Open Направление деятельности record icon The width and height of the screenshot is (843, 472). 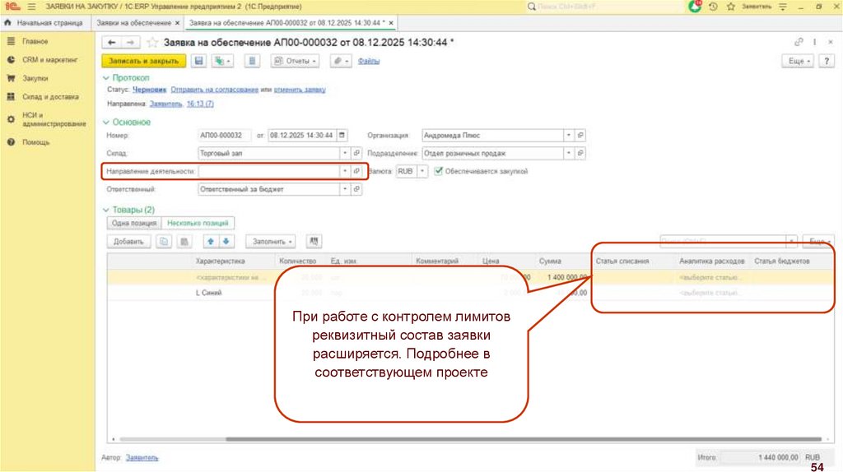(x=356, y=171)
